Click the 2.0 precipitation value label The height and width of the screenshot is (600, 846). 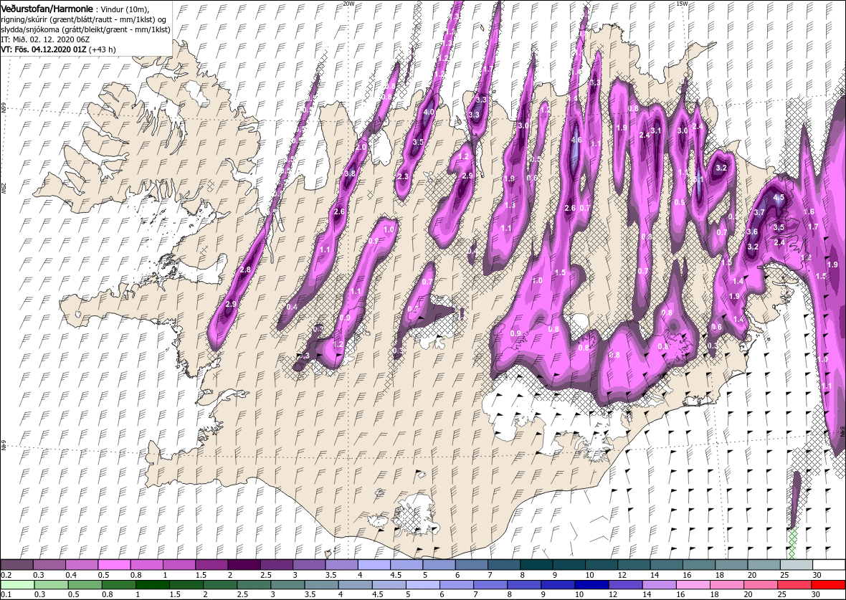[361, 147]
